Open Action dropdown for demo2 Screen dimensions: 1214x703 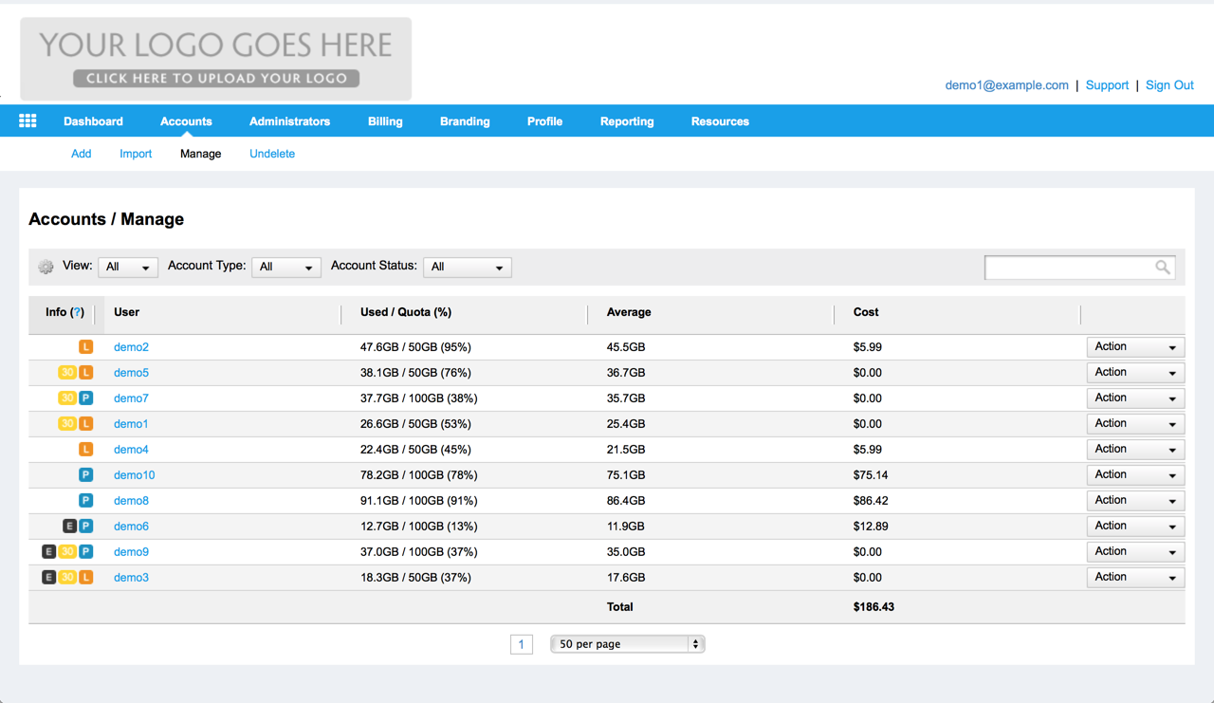coord(1135,347)
